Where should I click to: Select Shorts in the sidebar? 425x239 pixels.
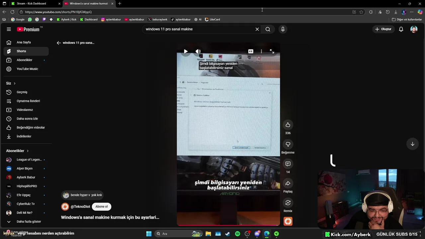coord(26,51)
